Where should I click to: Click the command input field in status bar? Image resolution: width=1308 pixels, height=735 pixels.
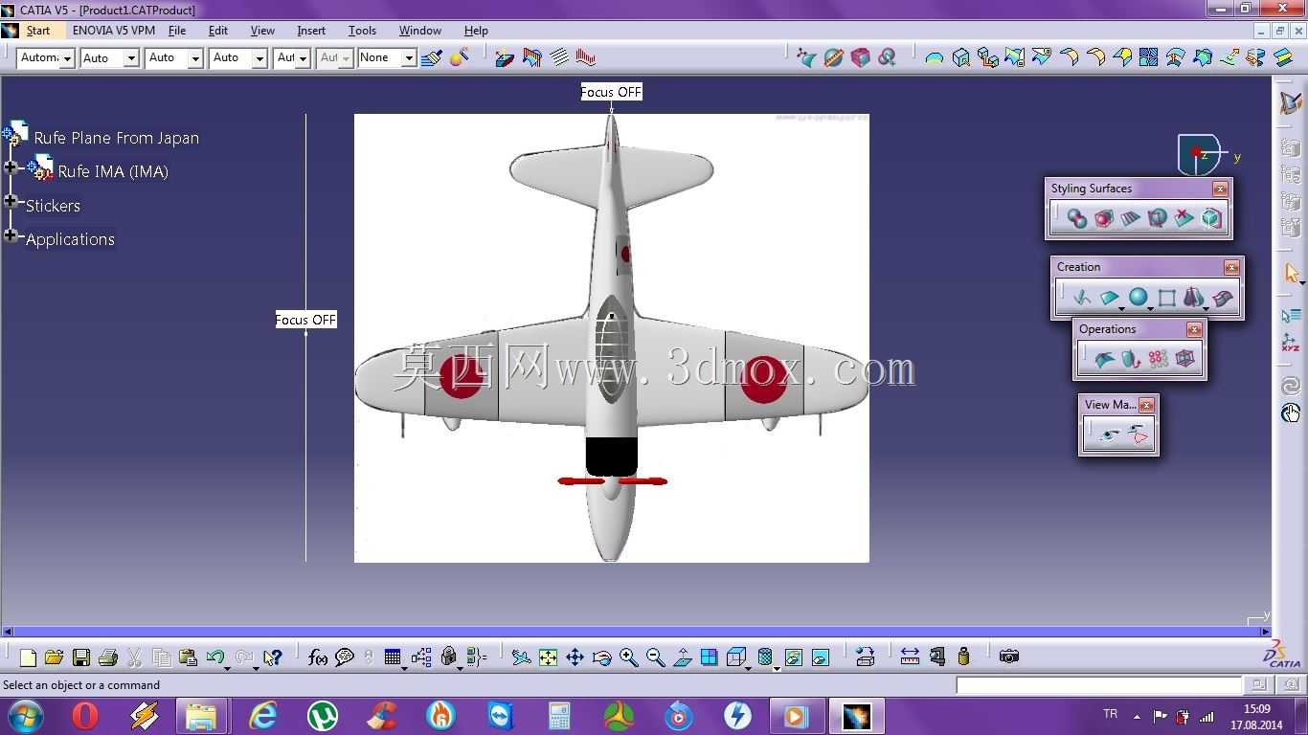click(x=1099, y=685)
